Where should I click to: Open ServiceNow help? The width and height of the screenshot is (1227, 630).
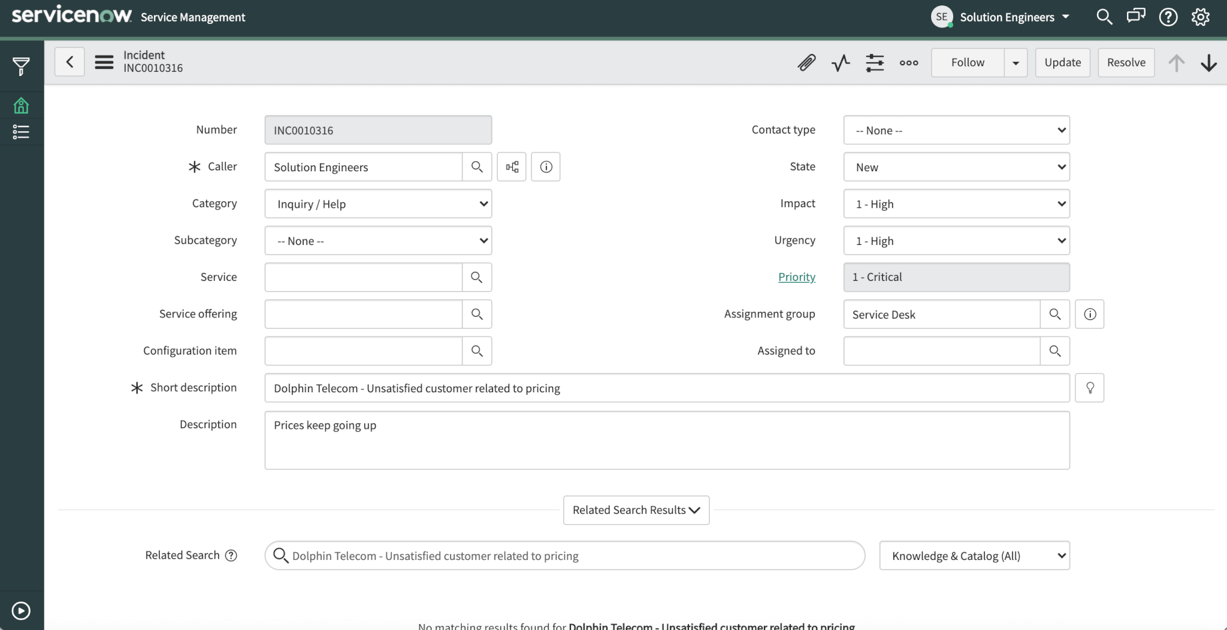click(1167, 16)
